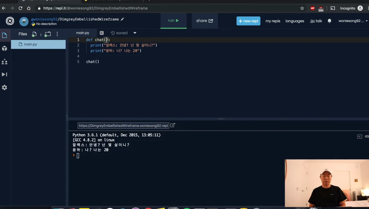Open the saved history indicator

point(119,33)
